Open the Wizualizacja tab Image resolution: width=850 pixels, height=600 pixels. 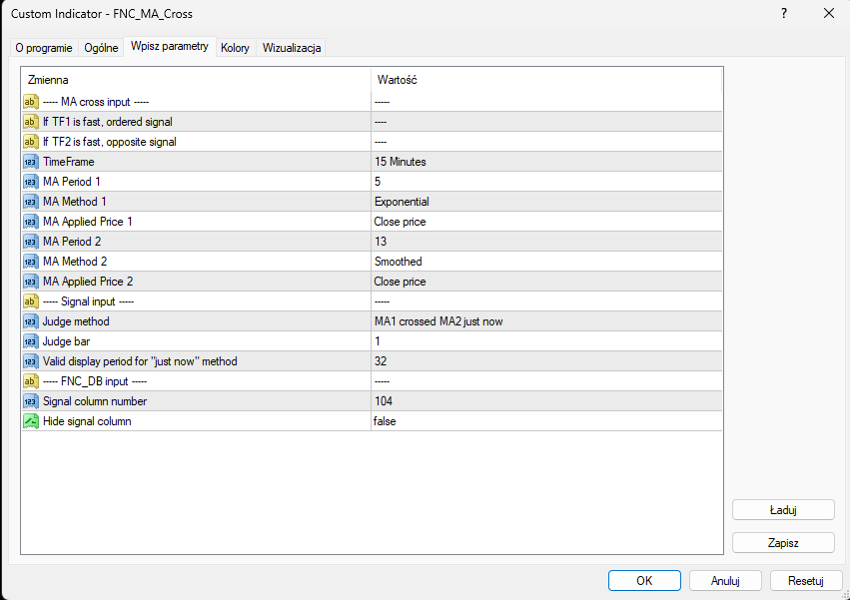click(x=292, y=48)
